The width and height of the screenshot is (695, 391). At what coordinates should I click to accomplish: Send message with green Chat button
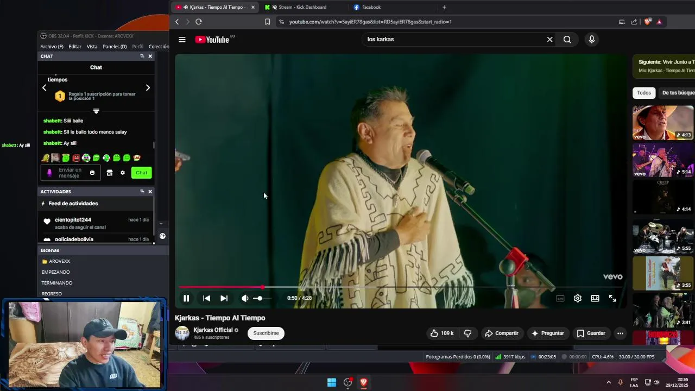(x=141, y=173)
